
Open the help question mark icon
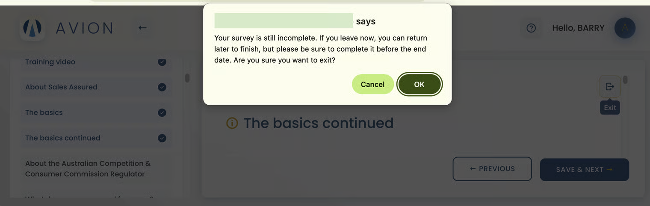click(531, 28)
